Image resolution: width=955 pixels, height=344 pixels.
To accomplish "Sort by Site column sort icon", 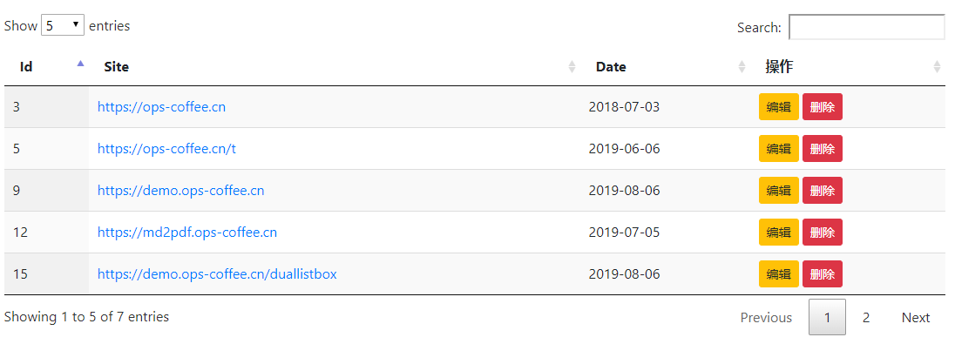I will (x=572, y=67).
